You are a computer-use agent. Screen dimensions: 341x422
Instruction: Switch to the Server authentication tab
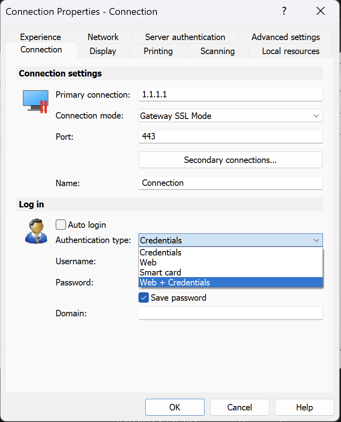185,37
